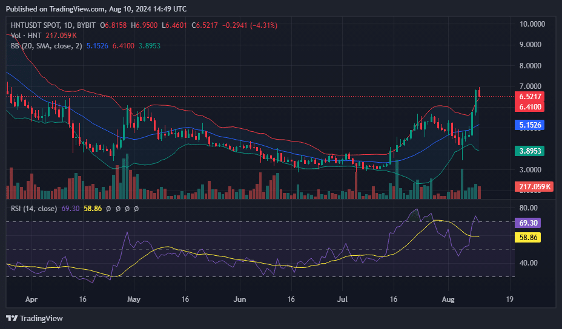Click the published on TradingView.com header text
The width and height of the screenshot is (562, 329).
coord(96,9)
